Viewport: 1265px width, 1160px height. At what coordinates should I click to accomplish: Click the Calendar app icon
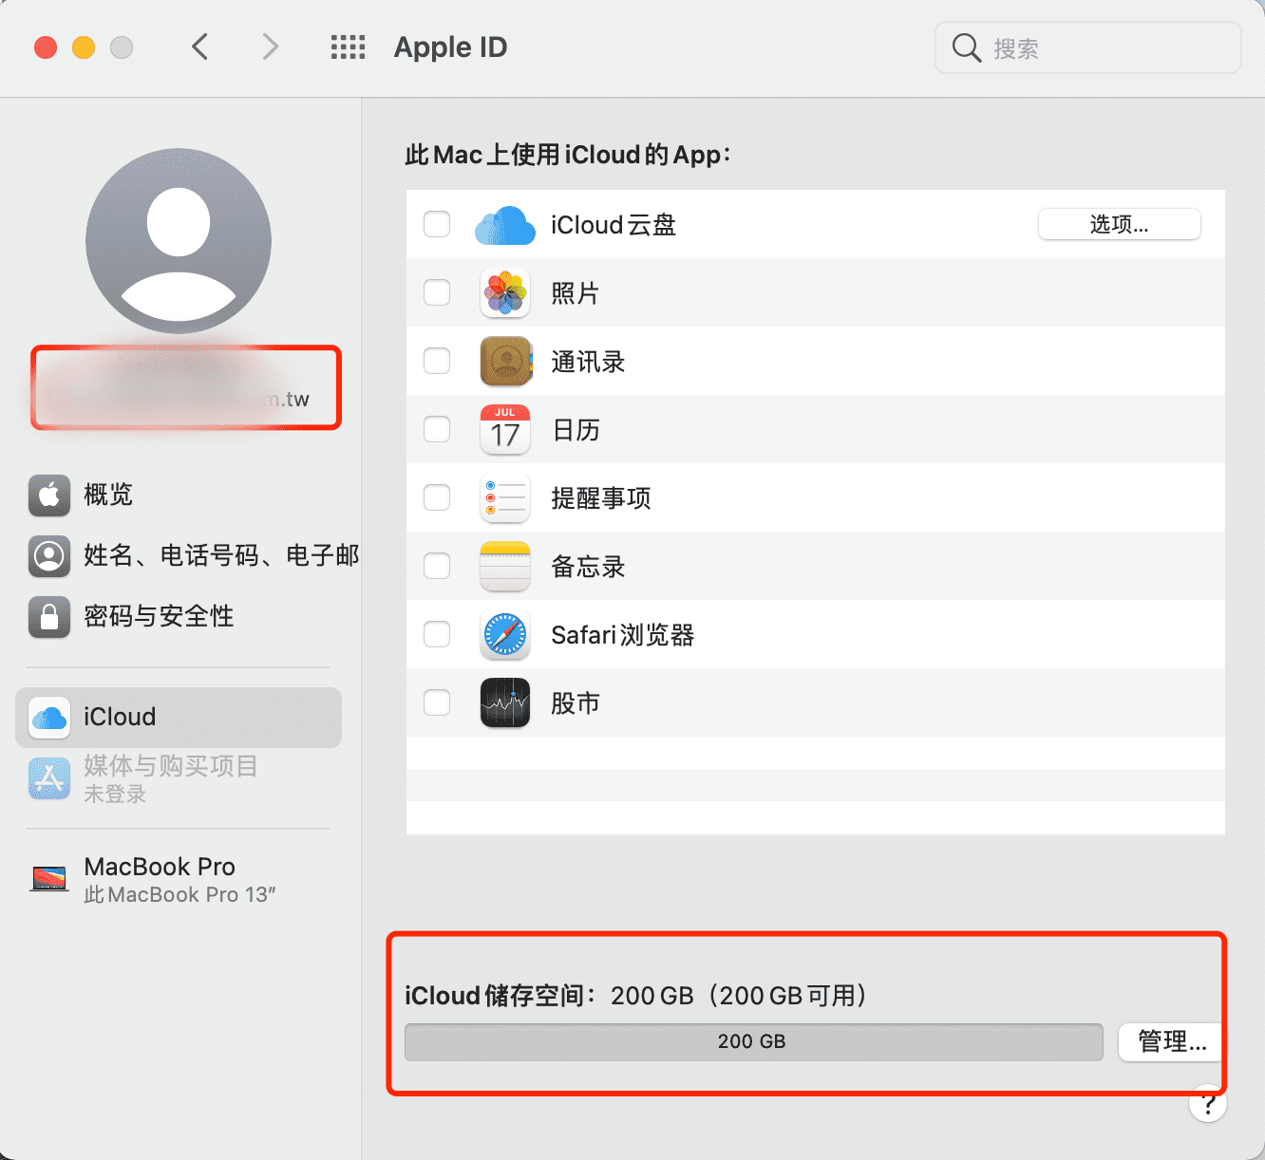[x=504, y=430]
